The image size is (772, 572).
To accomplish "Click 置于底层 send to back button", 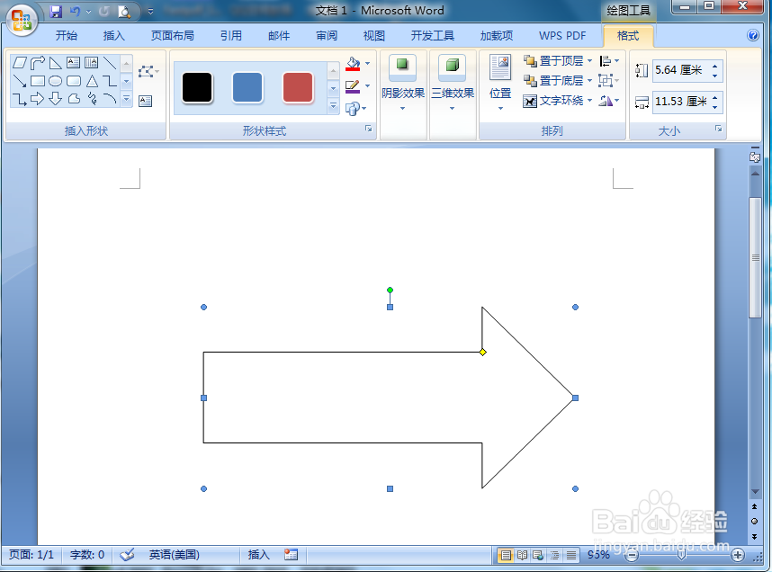I will pyautogui.click(x=553, y=81).
